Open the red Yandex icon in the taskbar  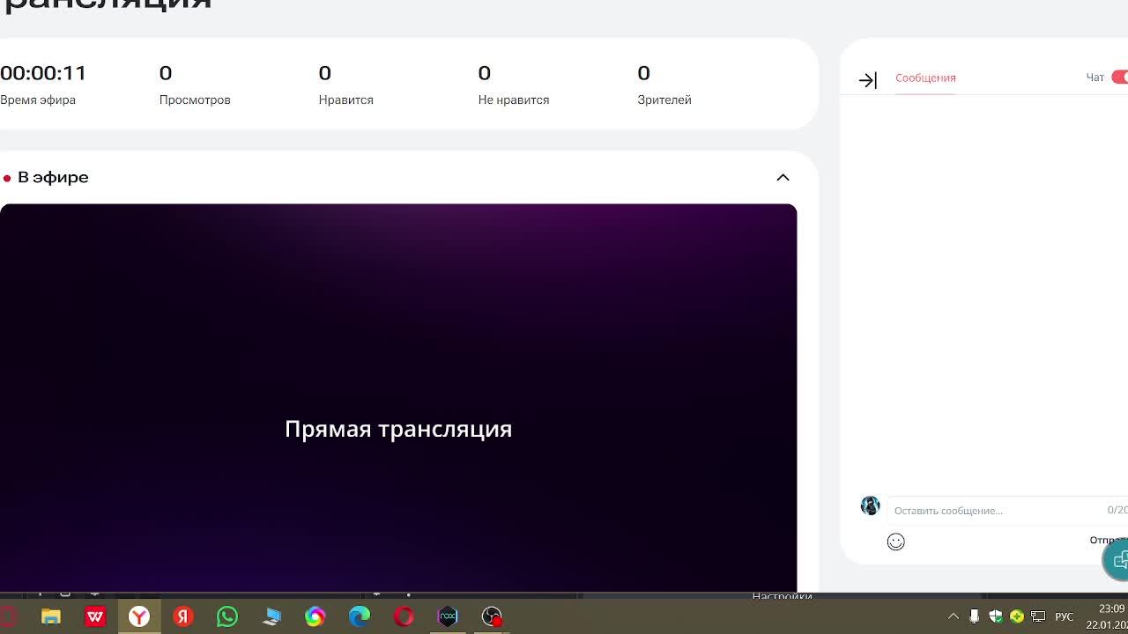coord(183,616)
